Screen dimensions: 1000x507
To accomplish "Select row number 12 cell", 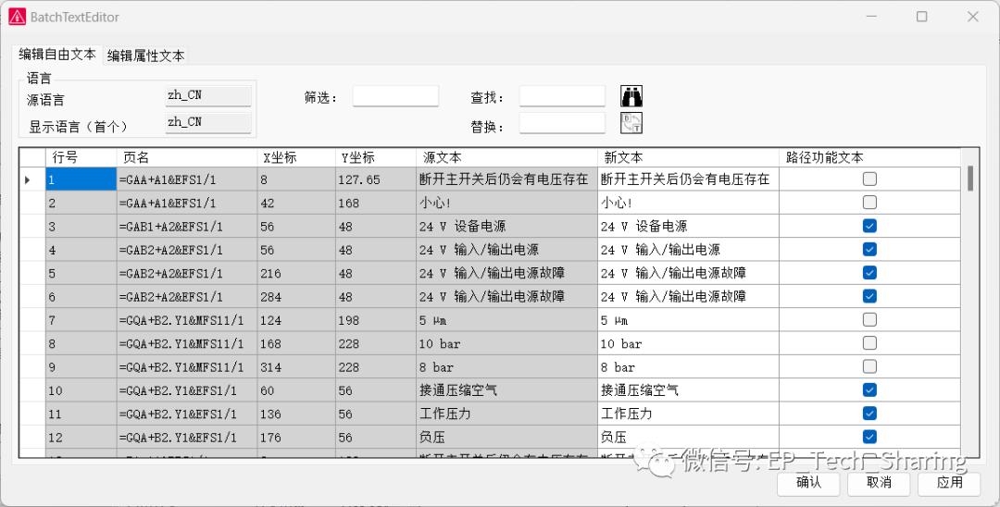I will (81, 437).
